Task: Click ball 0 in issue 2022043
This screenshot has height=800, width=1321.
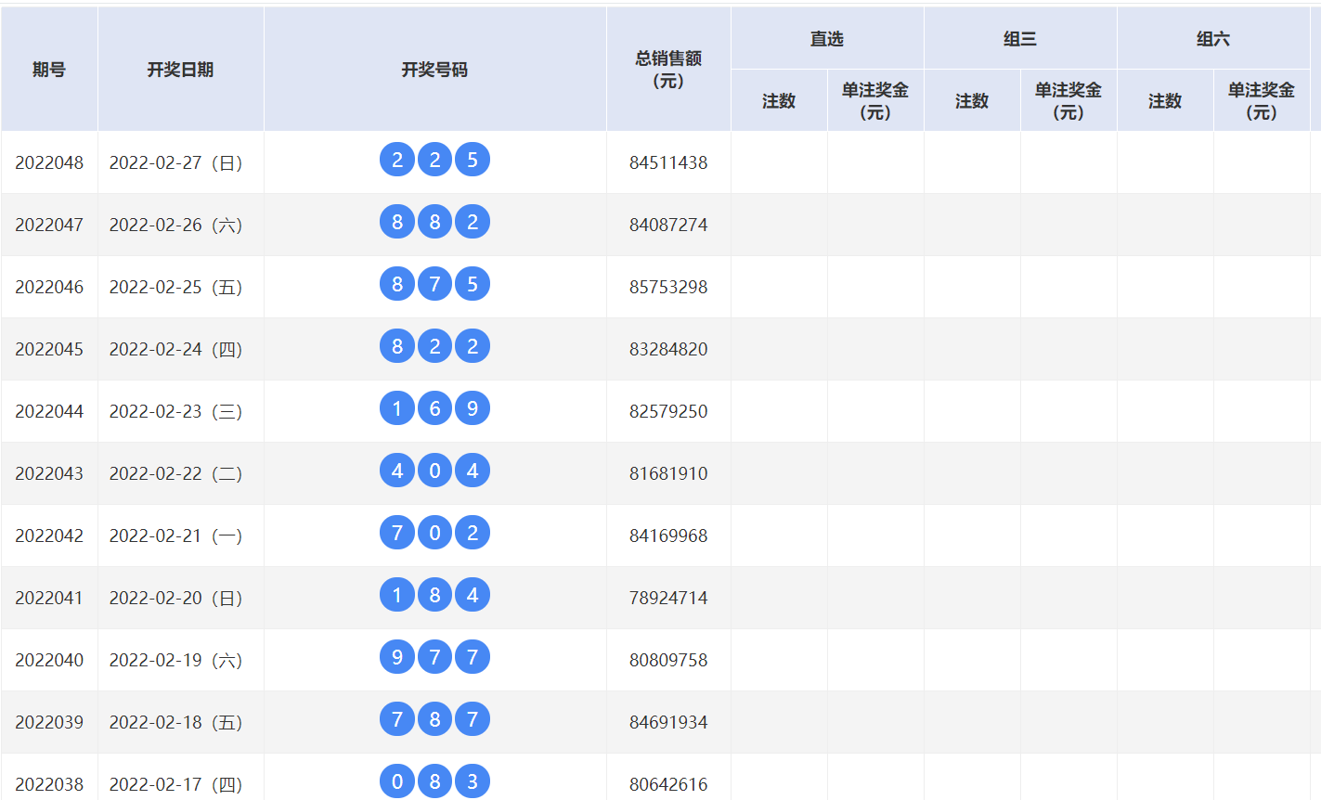Action: click(x=434, y=471)
